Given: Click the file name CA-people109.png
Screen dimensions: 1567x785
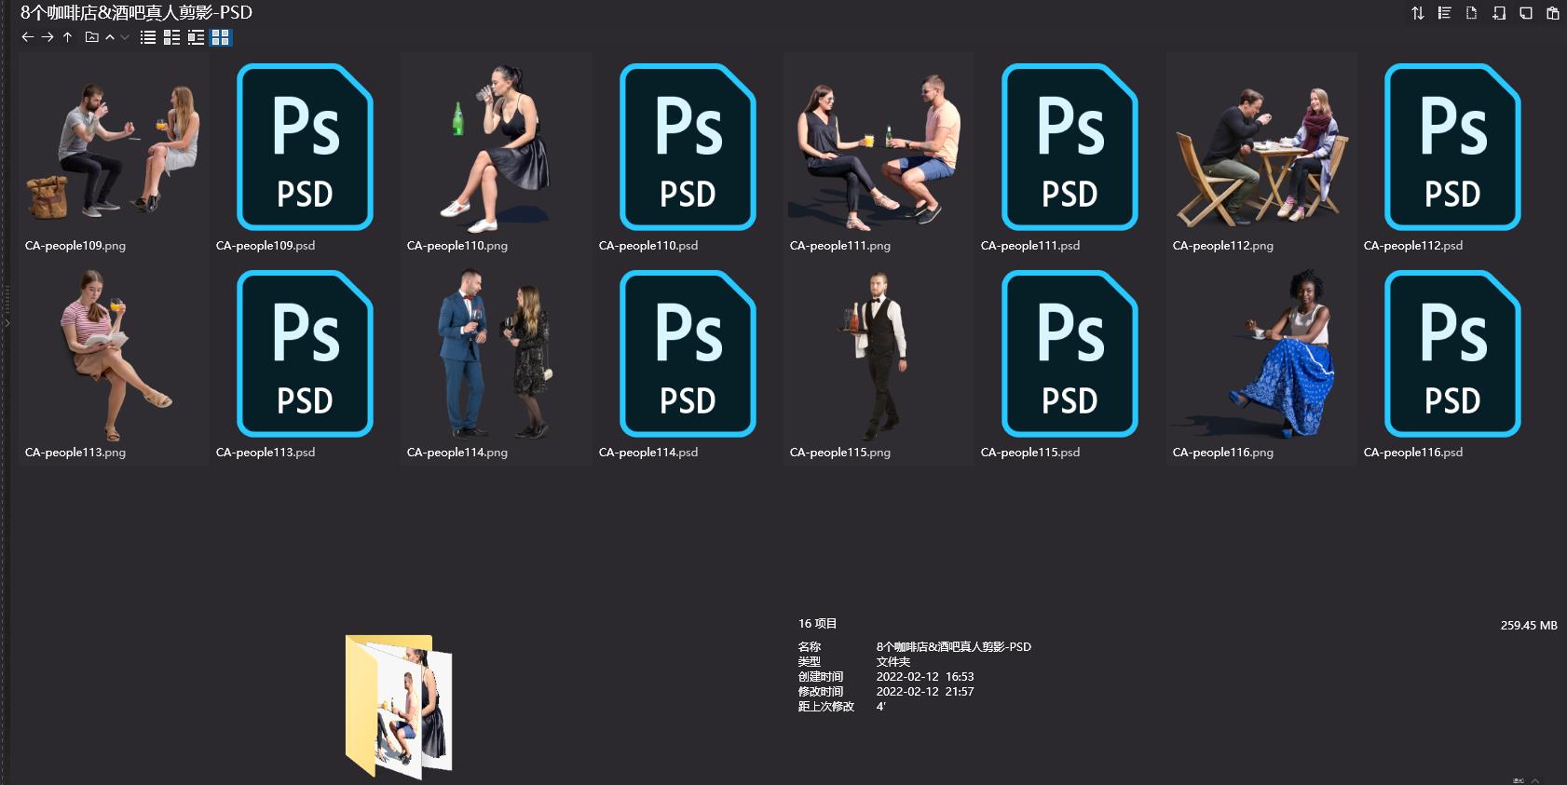Looking at the screenshot, I should tap(75, 246).
